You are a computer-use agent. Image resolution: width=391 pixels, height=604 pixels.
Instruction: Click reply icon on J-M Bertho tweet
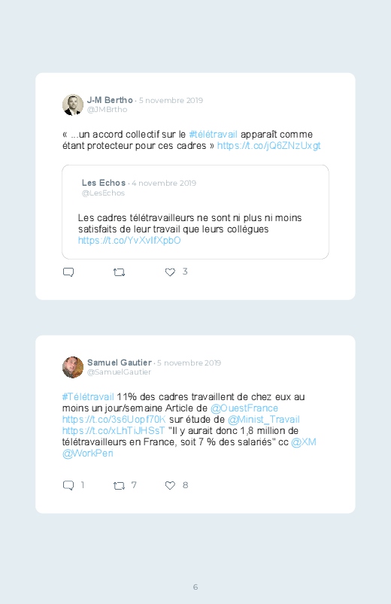[68, 272]
